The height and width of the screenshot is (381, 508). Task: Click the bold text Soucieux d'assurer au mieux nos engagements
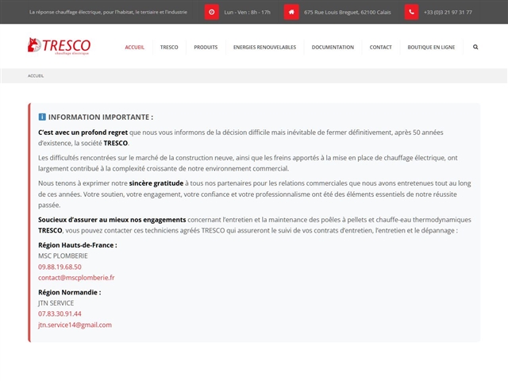click(x=112, y=220)
